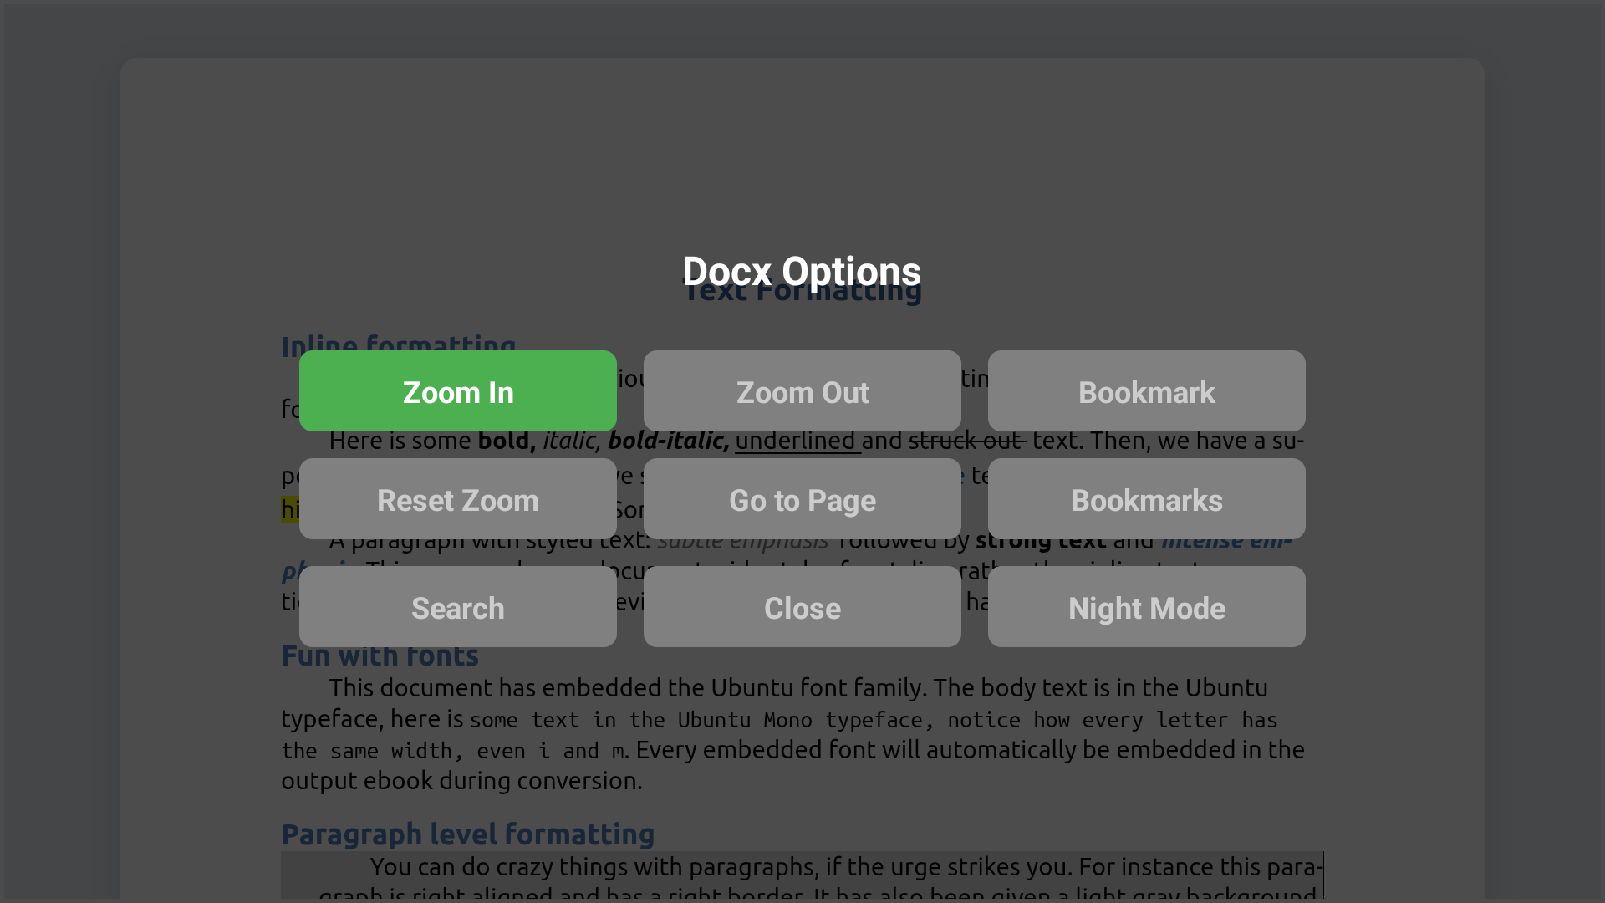Enable Night Mode viewing
1605x903 pixels.
point(1146,608)
